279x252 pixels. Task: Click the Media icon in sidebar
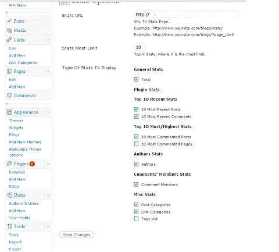point(9,30)
